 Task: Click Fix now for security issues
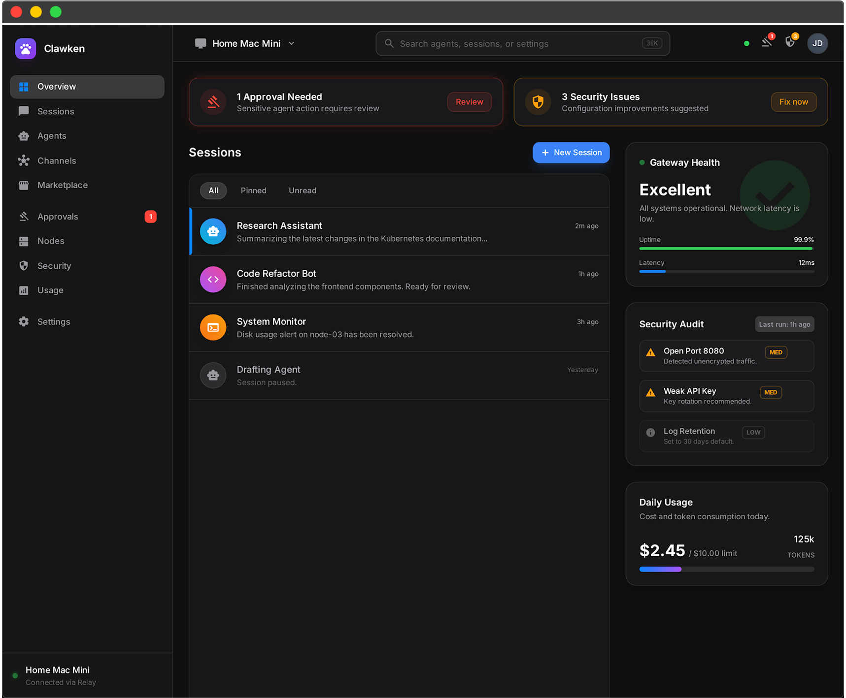(793, 102)
